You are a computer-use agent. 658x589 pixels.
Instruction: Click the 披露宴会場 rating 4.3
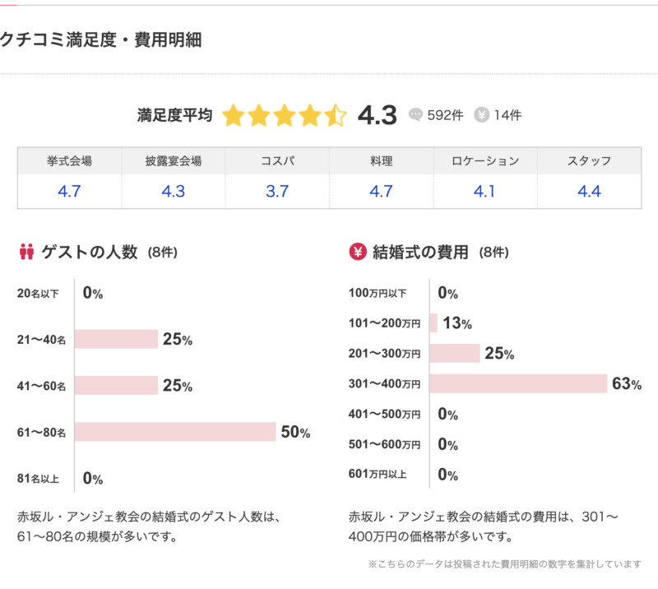point(173,192)
